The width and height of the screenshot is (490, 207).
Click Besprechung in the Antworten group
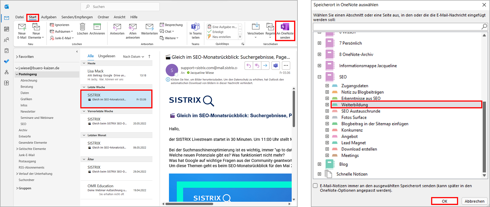(x=171, y=25)
